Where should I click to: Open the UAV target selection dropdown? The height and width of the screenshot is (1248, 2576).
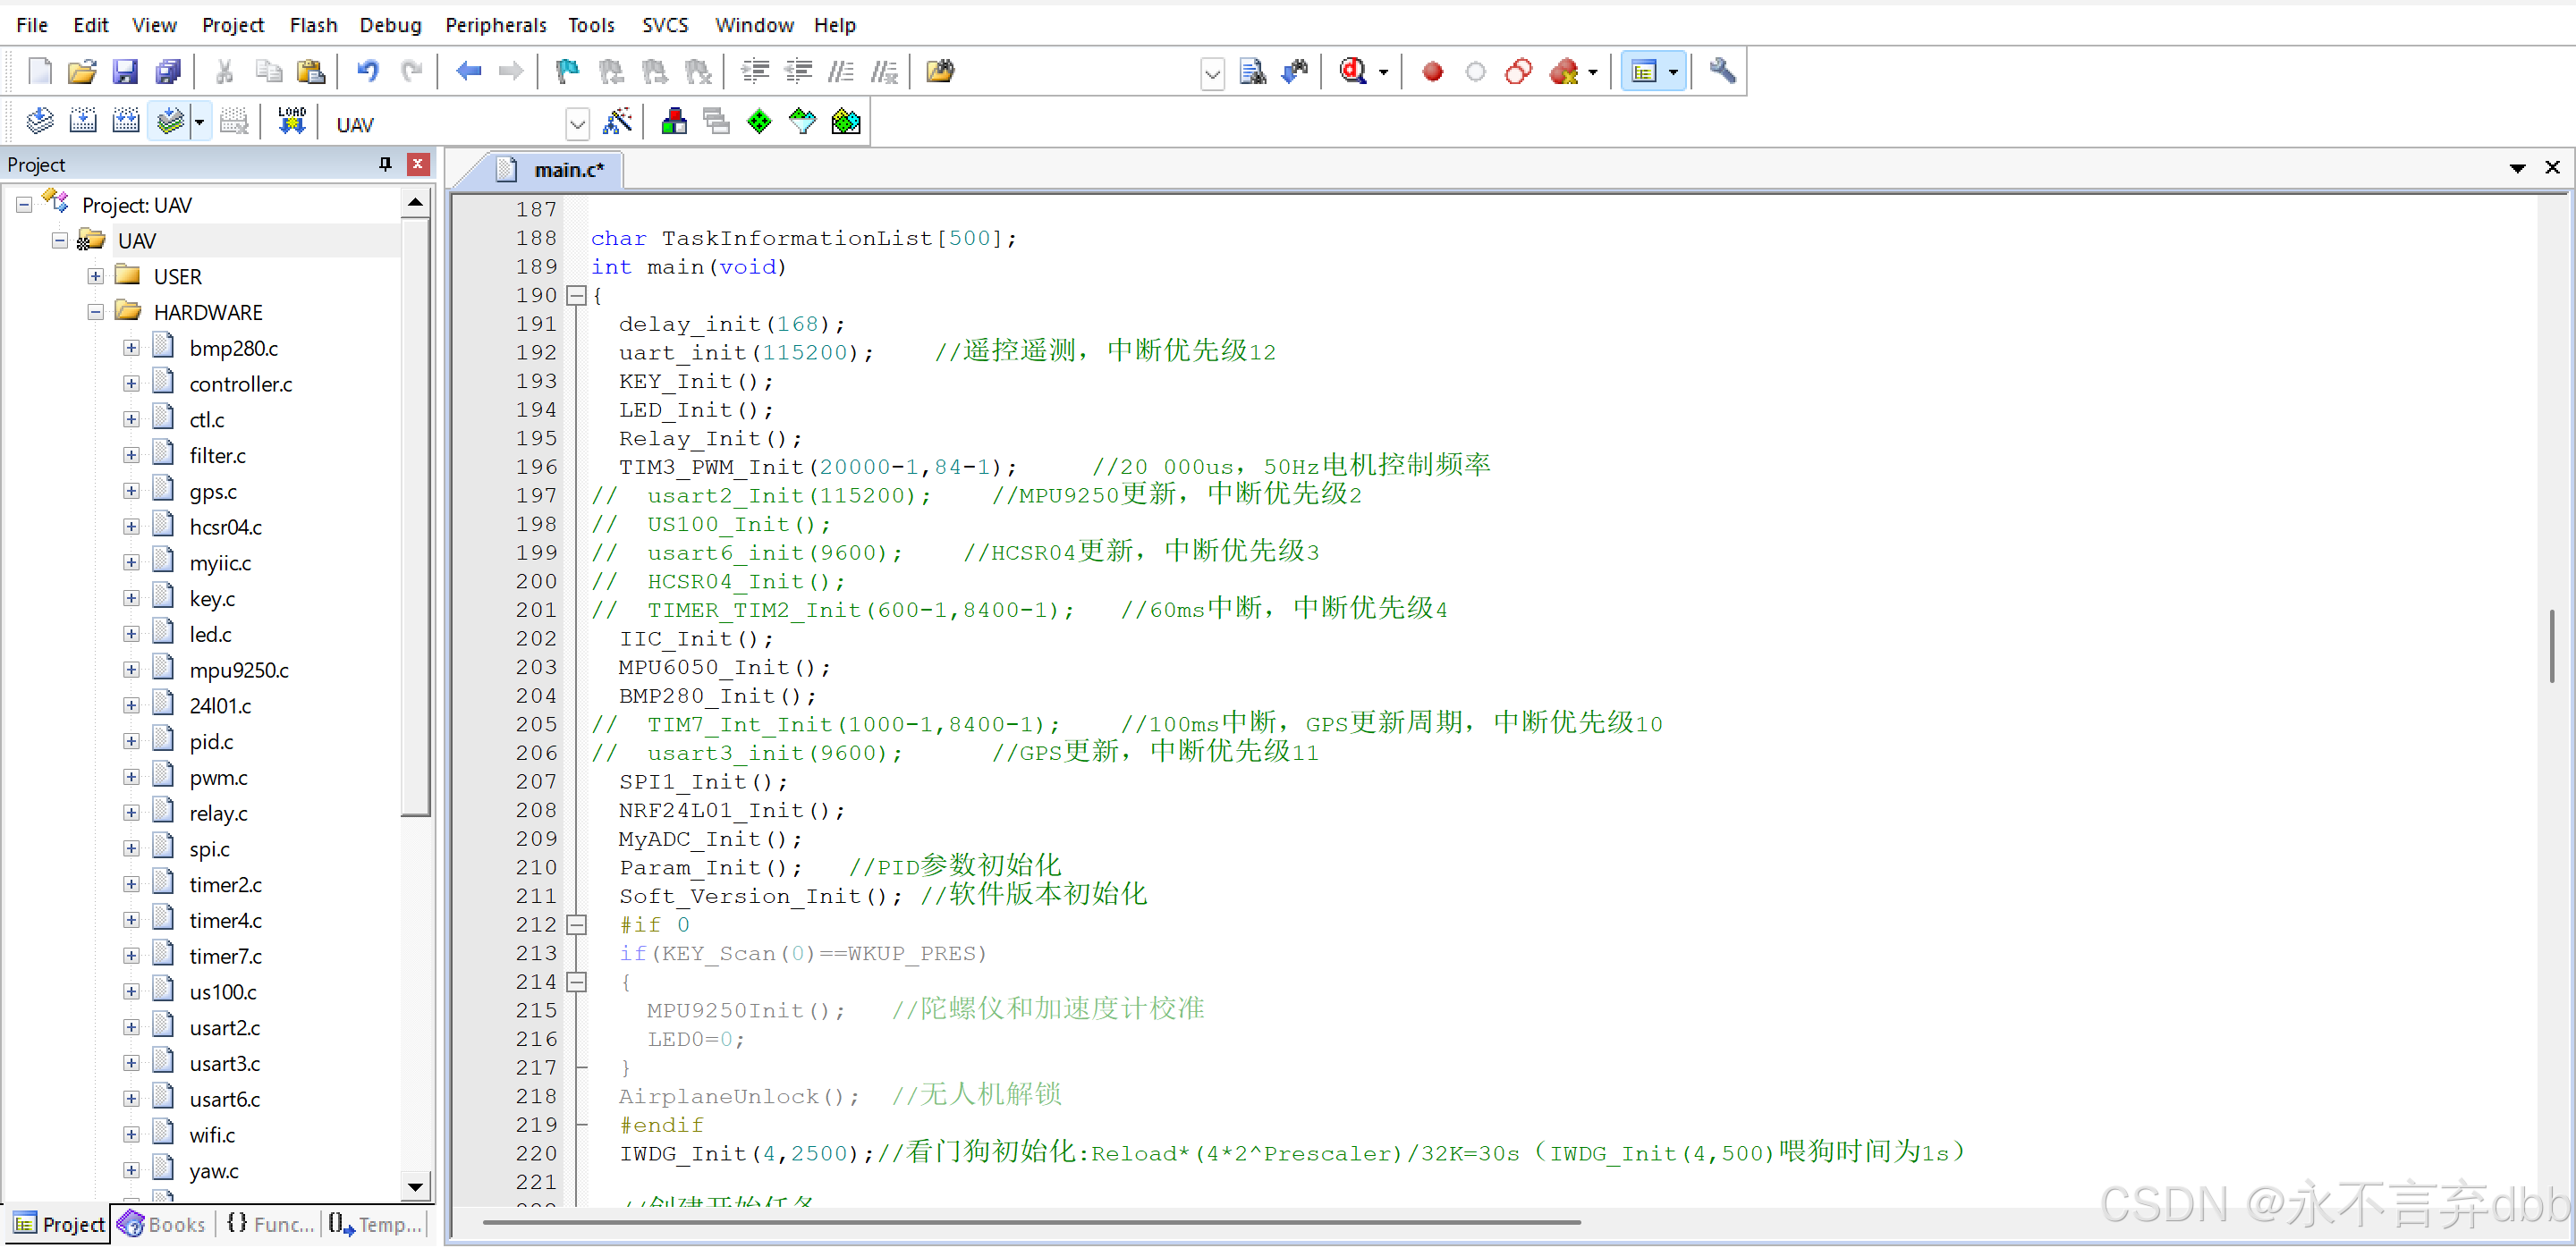(x=577, y=125)
